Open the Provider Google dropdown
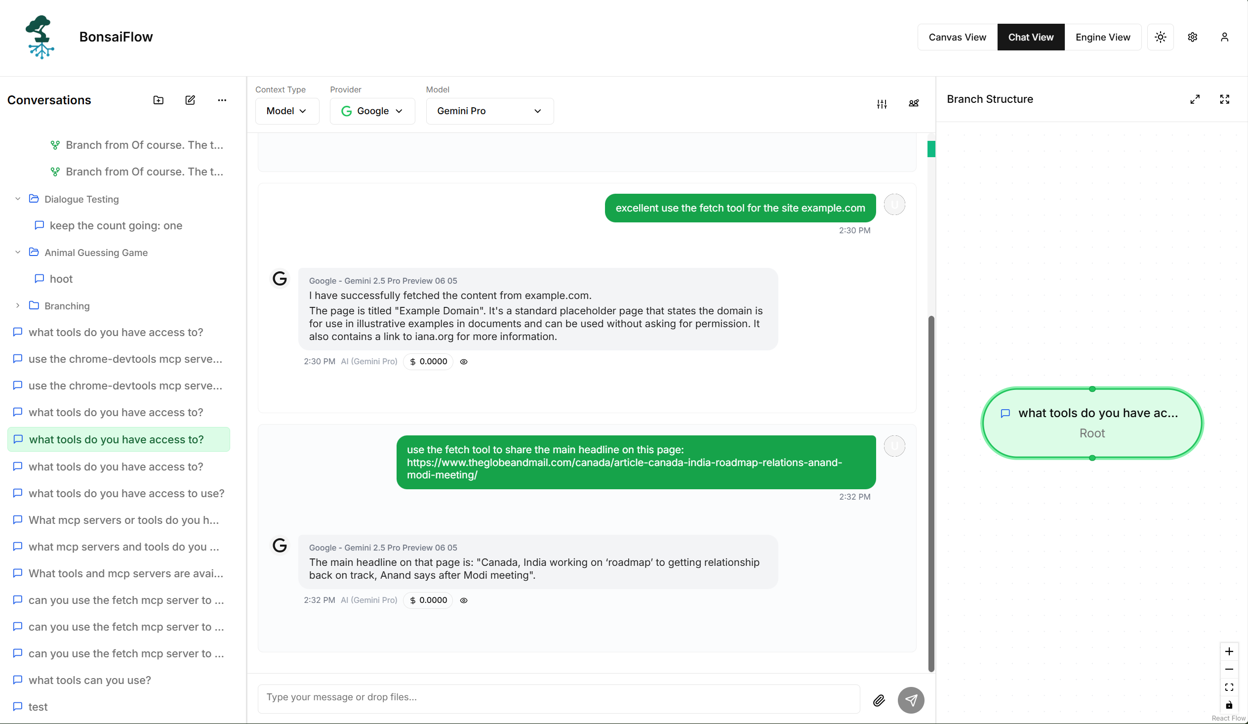The image size is (1248, 724). click(x=372, y=111)
